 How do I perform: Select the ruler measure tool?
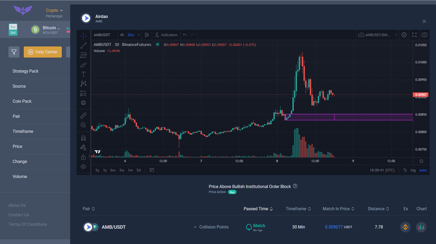(84, 116)
